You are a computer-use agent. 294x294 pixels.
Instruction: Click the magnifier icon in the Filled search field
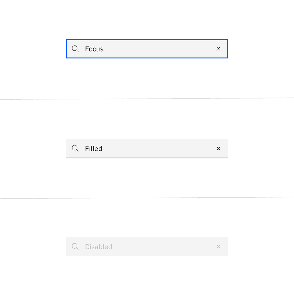coord(75,148)
